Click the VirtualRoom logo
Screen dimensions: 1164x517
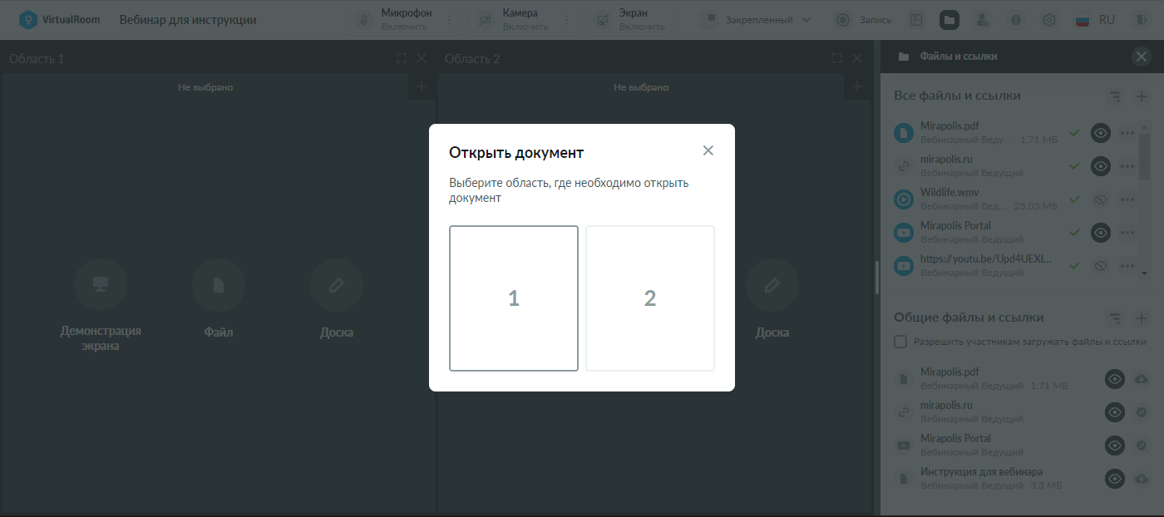59,20
